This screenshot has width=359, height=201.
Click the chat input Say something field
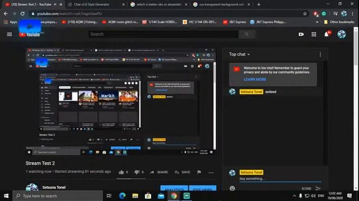(280, 179)
